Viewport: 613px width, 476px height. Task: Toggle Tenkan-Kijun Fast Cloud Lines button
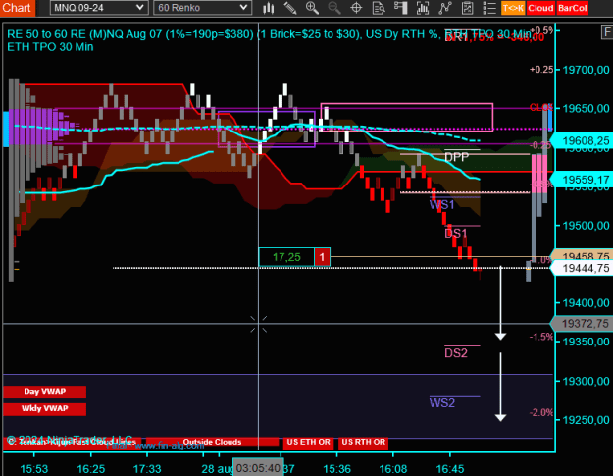72,442
